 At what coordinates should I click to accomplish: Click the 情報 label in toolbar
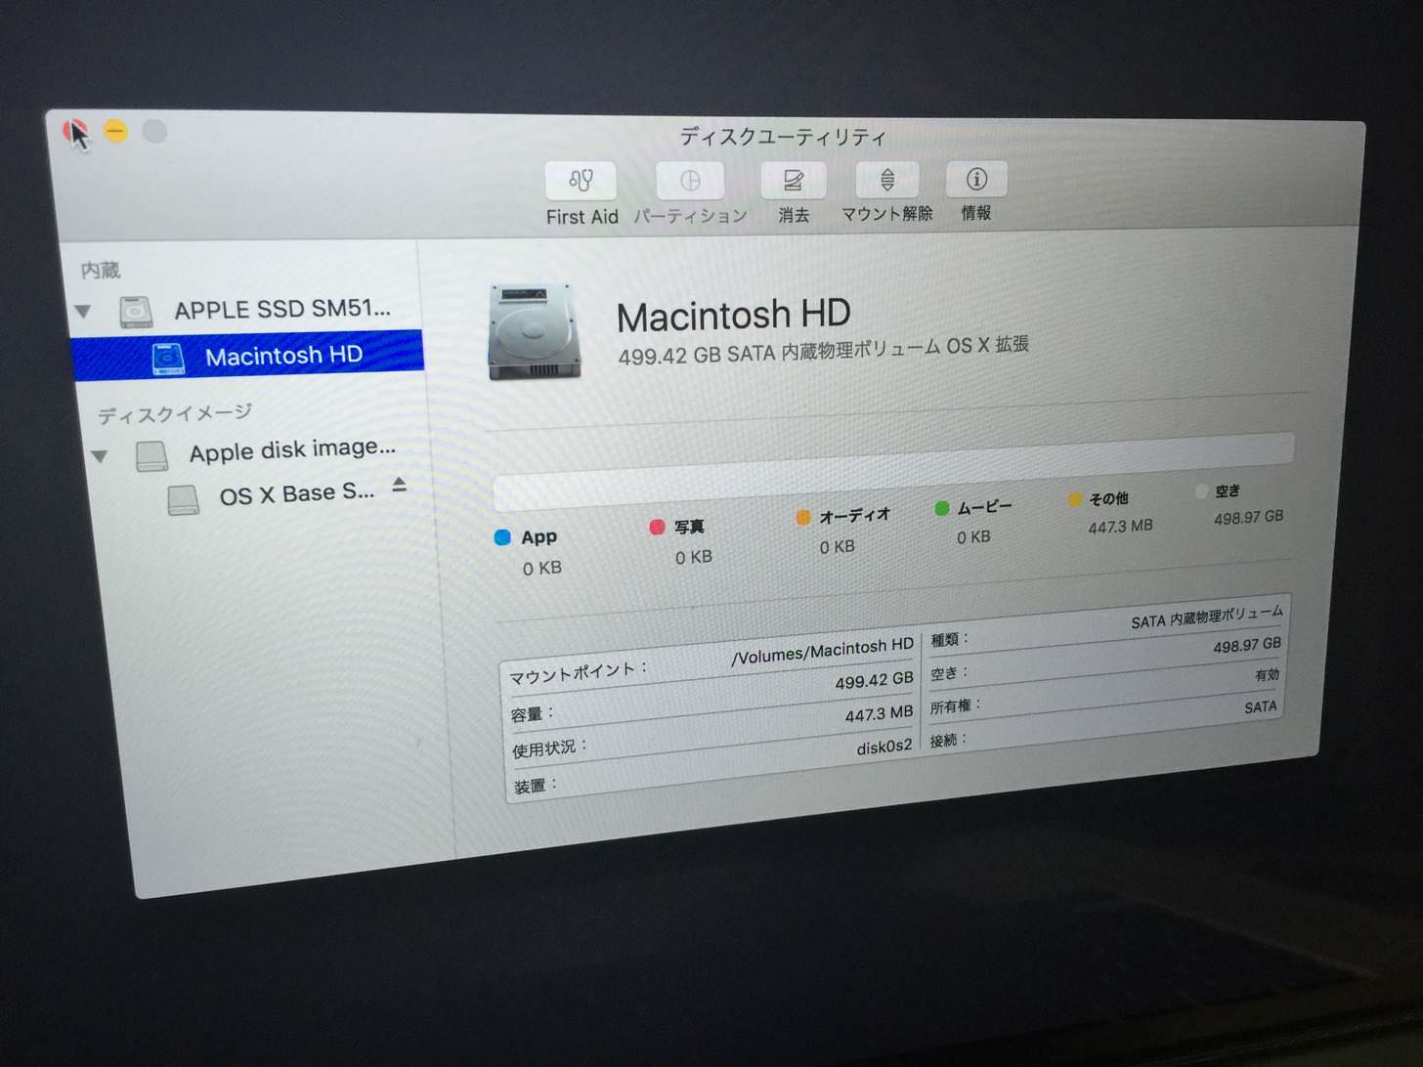click(x=976, y=212)
